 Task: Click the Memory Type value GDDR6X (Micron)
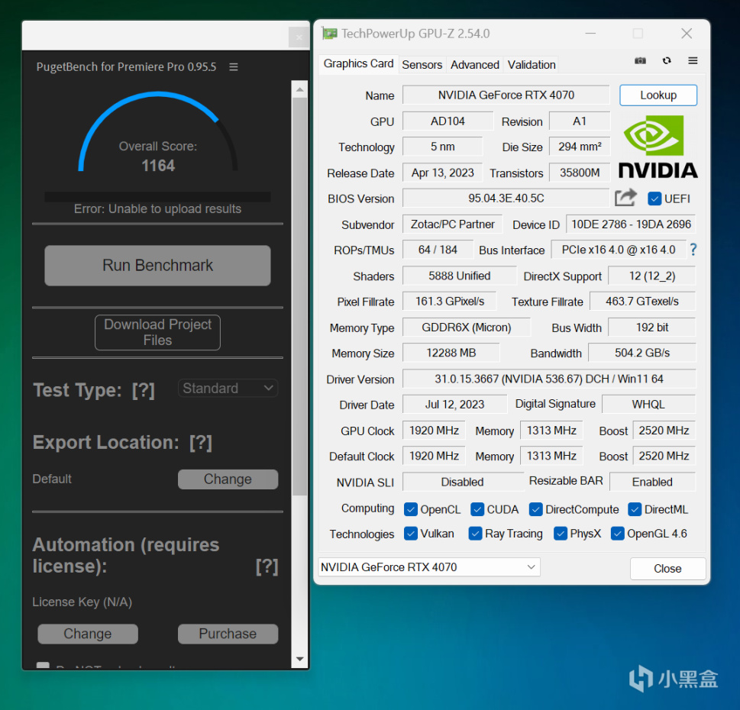(467, 328)
